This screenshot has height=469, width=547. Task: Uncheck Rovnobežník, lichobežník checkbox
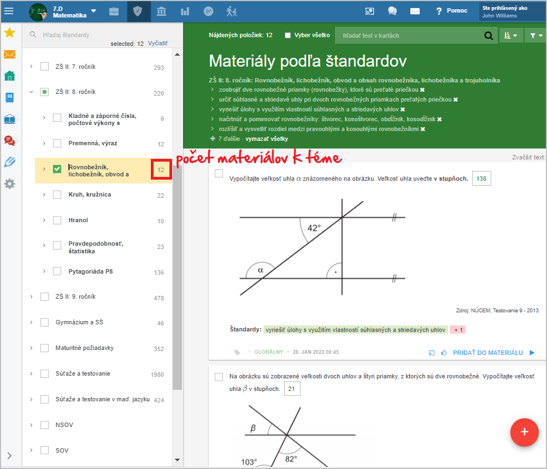(x=57, y=169)
